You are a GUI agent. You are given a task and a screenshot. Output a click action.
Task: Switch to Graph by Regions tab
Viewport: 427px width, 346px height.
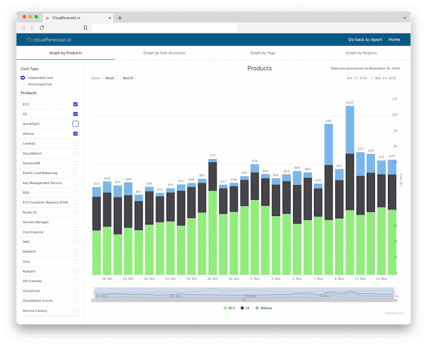pyautogui.click(x=361, y=53)
